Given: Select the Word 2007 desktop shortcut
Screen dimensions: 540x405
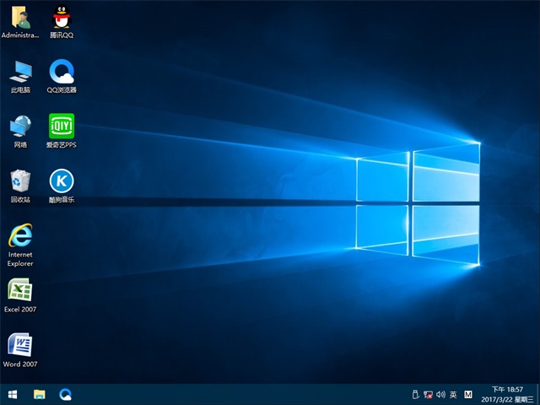Looking at the screenshot, I should coord(20,345).
